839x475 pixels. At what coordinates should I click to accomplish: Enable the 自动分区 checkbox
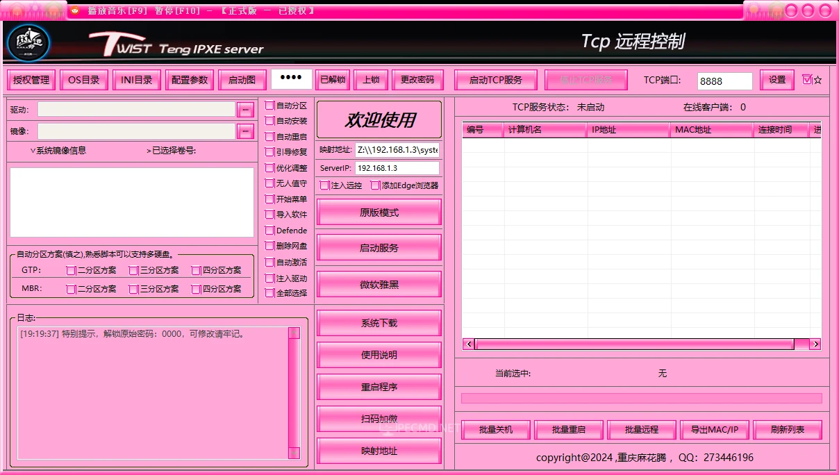tap(271, 106)
